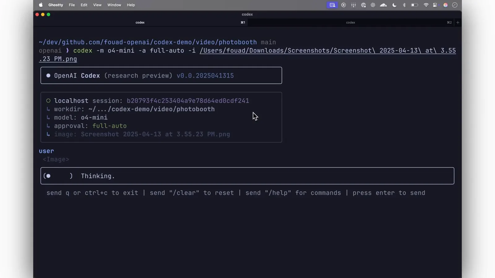
Task: Open the View menu
Action: coord(97,5)
